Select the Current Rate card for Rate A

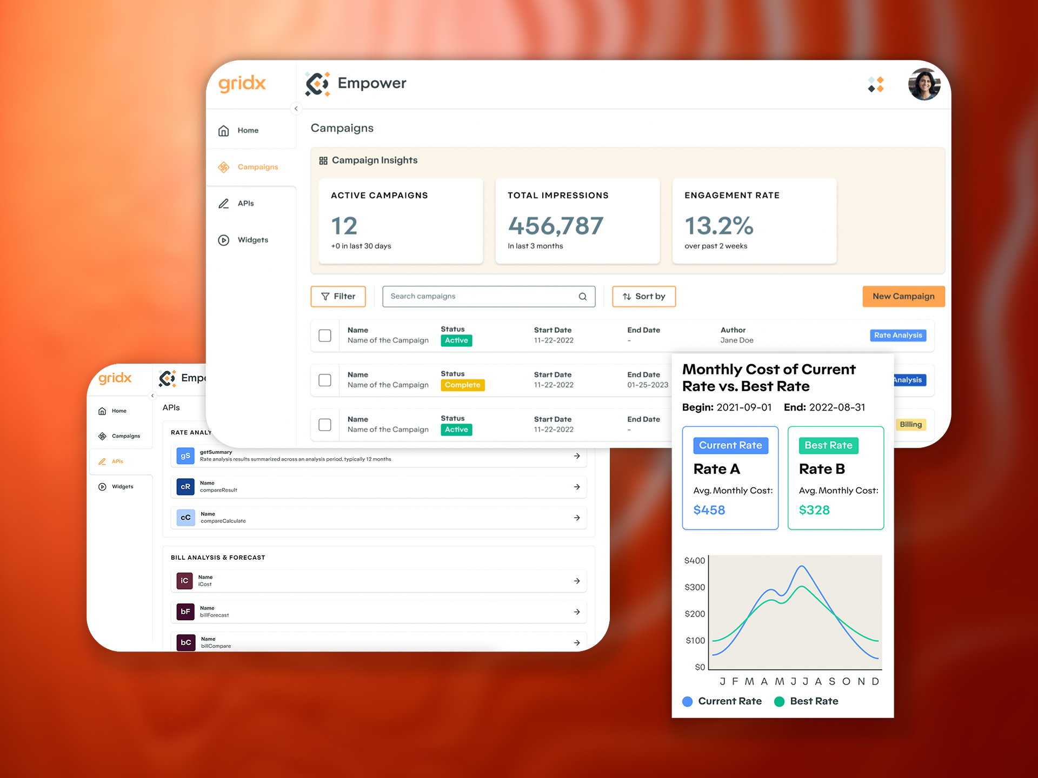(x=730, y=478)
